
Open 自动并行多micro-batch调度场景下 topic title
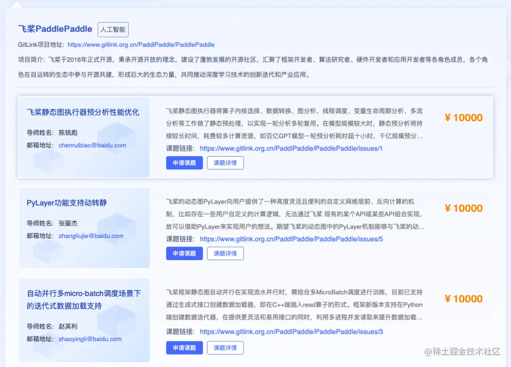click(x=84, y=299)
